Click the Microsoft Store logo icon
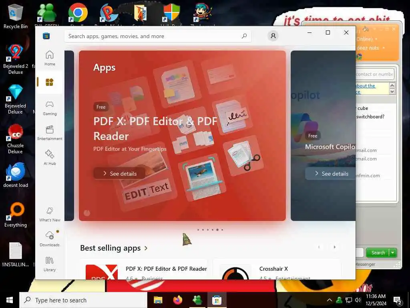The width and height of the screenshot is (410, 308). 46,36
